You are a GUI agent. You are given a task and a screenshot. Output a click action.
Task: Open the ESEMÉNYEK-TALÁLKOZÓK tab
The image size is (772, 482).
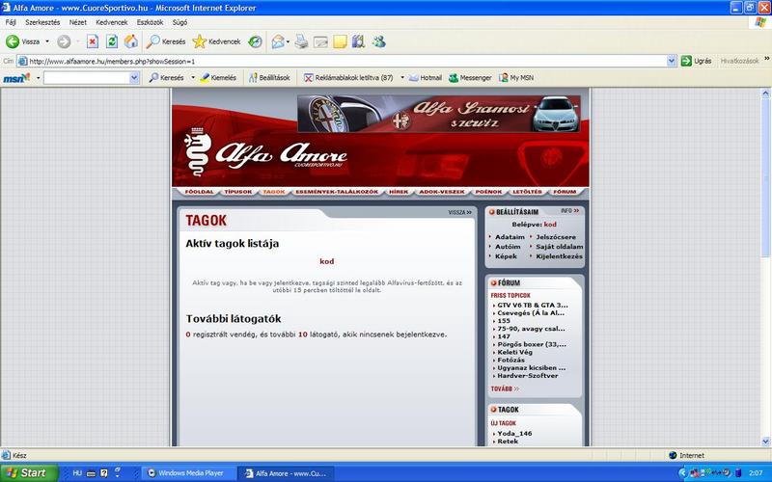tap(337, 192)
